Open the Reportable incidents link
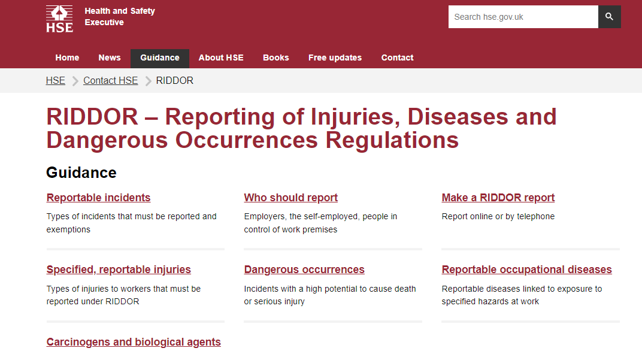The width and height of the screenshot is (642, 351). click(x=98, y=198)
